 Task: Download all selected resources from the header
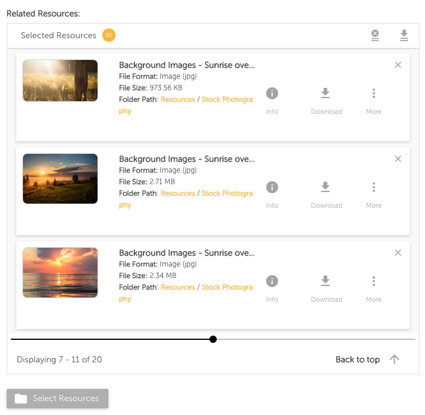[404, 36]
